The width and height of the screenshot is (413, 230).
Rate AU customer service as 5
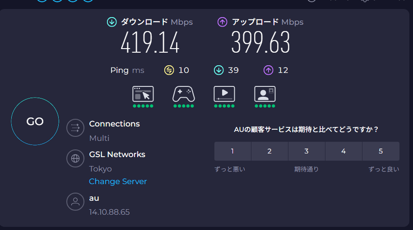pos(381,151)
